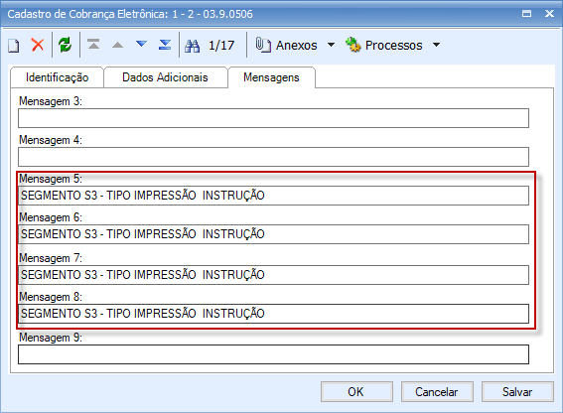Click the Anexos toolbar label
563x413 pixels.
(x=297, y=46)
